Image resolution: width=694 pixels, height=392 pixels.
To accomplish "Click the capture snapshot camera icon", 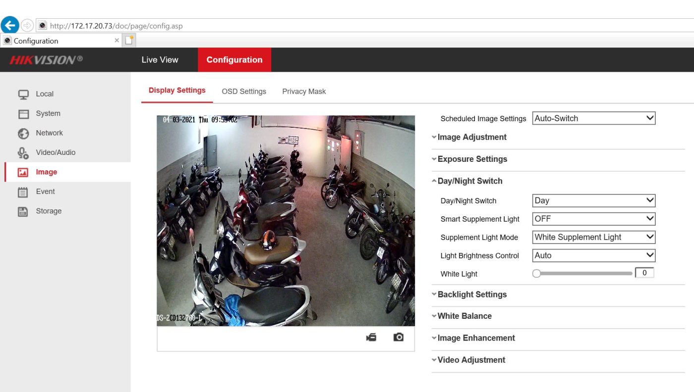I will point(399,337).
